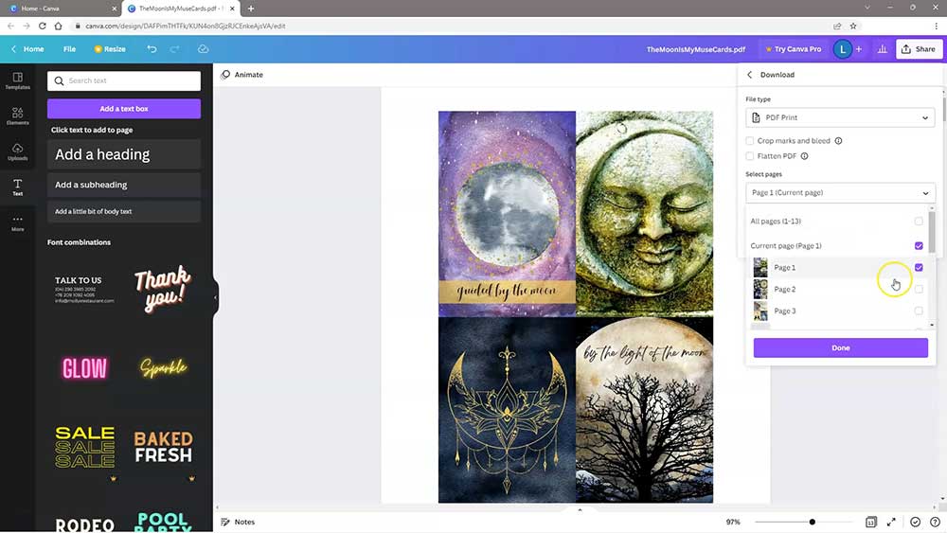Screen dimensions: 947x533
Task: Expand the page list arrow above Notes
Action: 580,510
